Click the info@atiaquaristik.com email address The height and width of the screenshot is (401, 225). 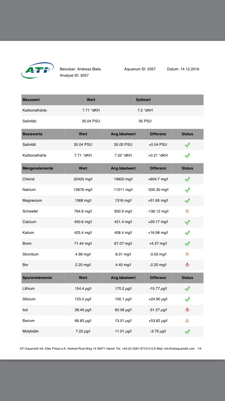click(179, 349)
